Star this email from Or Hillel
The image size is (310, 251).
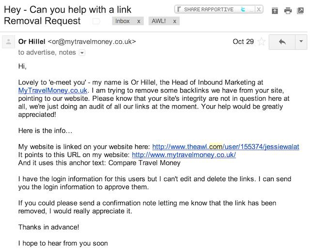point(262,42)
